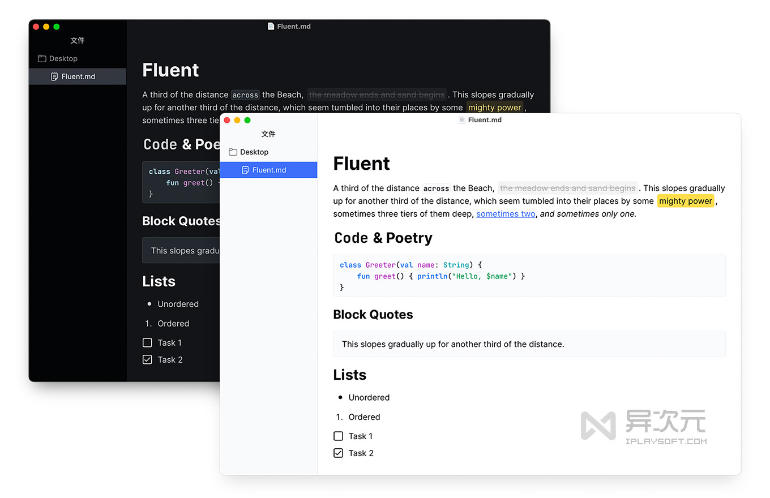Click the title bar file icon in dark window
Viewport: 770px width, 498px height.
point(271,26)
